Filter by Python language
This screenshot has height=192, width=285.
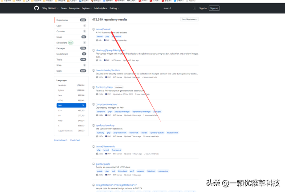[x=71, y=90]
